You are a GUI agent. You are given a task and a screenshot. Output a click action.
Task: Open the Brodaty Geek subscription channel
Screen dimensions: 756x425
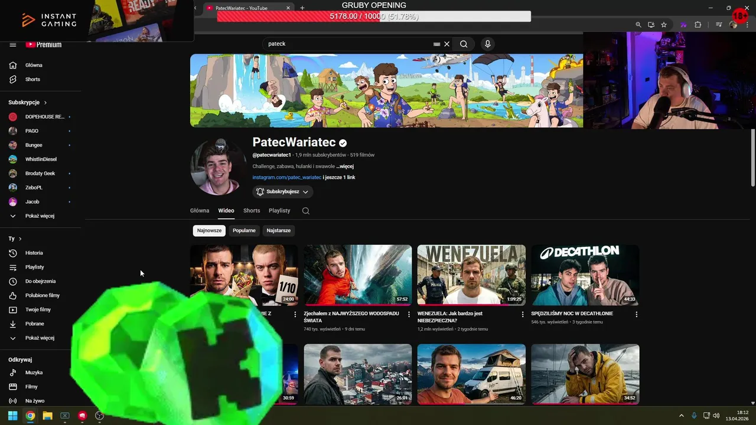[x=41, y=174]
